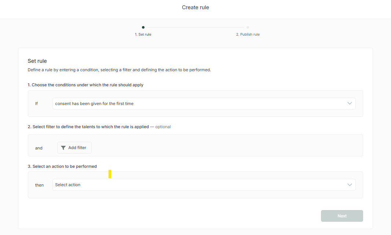Click the 'Create rule' page title
This screenshot has width=391, height=235.
click(x=195, y=7)
